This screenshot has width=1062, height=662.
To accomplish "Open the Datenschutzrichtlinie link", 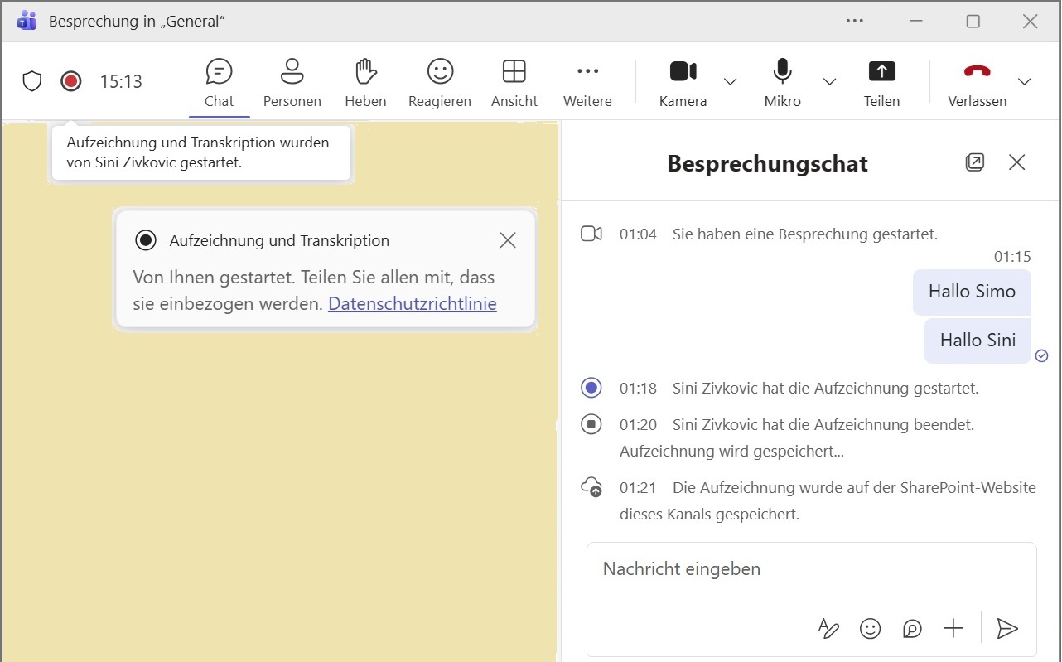I will pyautogui.click(x=412, y=303).
